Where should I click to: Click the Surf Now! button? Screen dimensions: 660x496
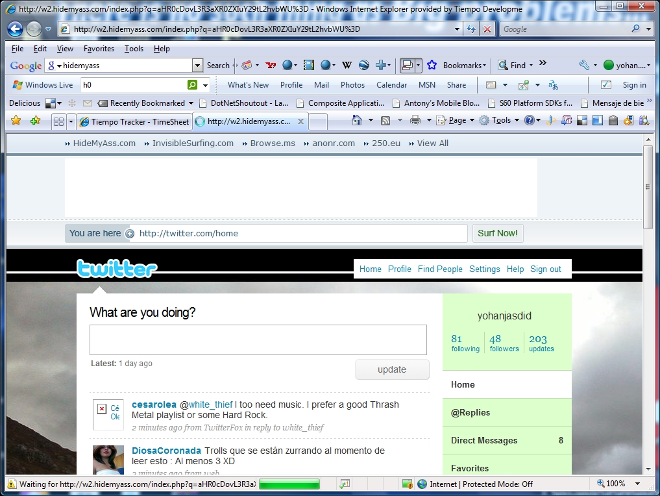click(x=498, y=233)
